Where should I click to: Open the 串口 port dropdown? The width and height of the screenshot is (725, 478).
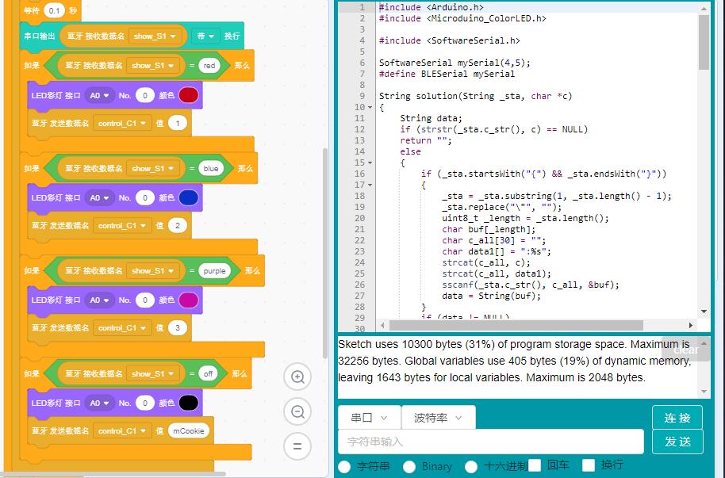point(369,418)
